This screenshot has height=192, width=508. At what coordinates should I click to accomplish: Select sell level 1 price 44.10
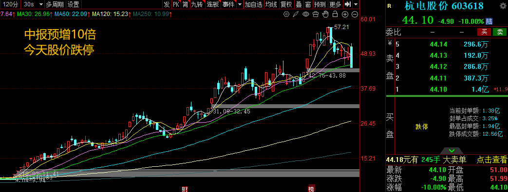pos(438,89)
